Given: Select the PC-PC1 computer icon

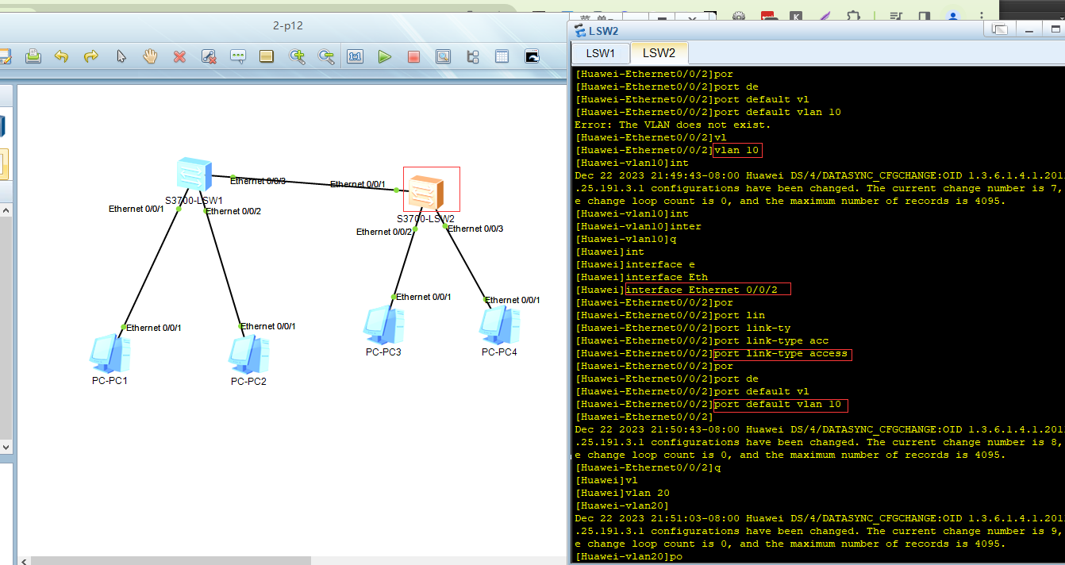Looking at the screenshot, I should [110, 354].
